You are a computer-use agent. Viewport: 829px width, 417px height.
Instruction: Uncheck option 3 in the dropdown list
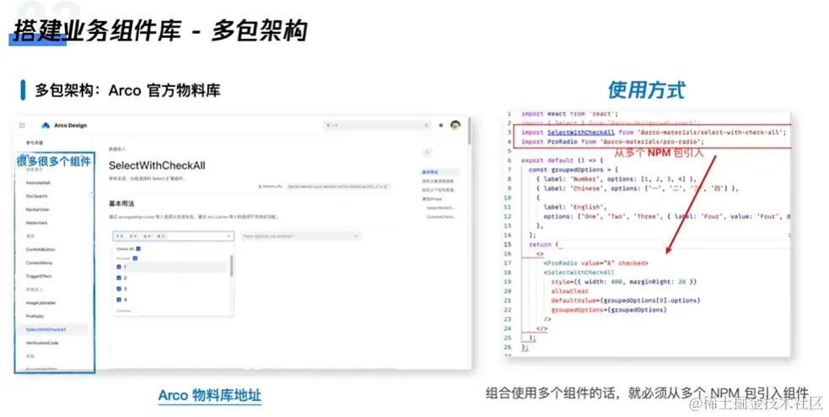click(119, 289)
